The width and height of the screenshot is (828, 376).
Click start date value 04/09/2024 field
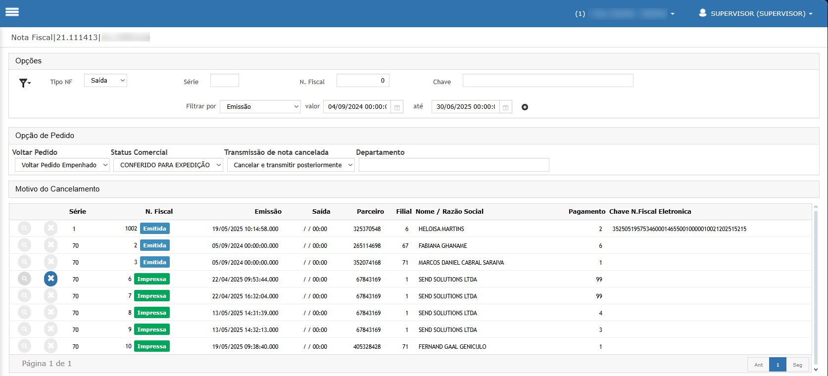(357, 106)
